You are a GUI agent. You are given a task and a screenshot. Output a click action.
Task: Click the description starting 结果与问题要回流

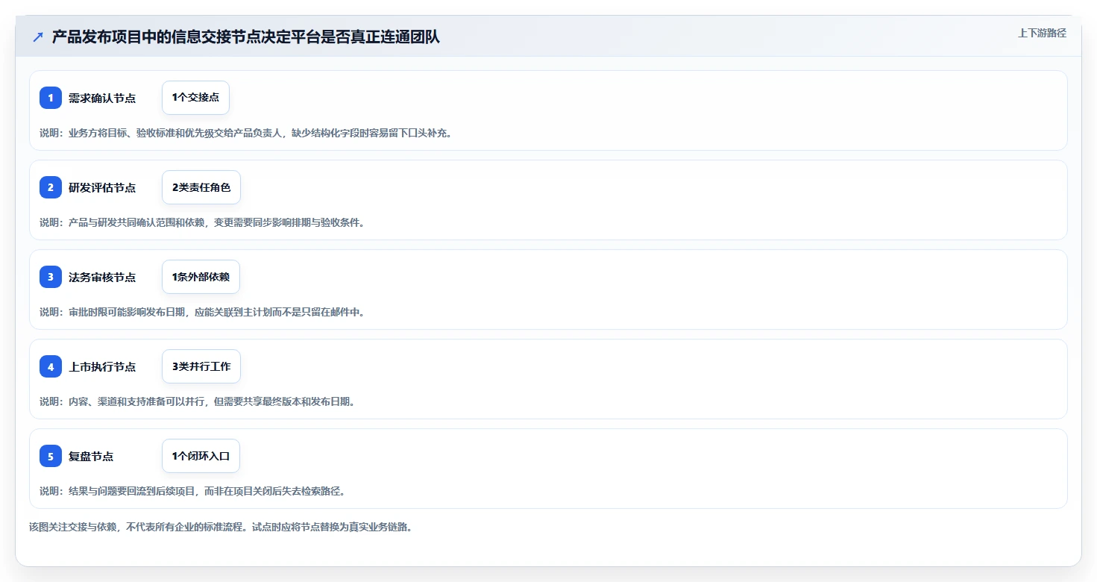click(x=192, y=491)
